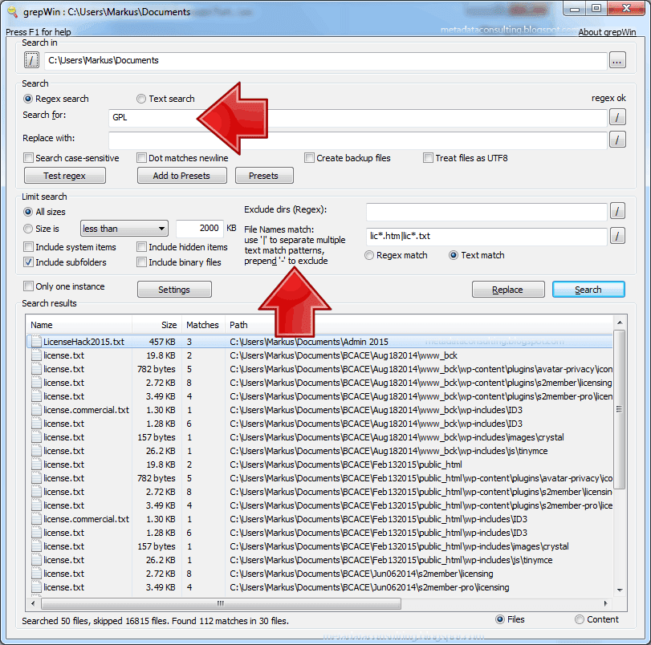Viewport: 651px width, 645px height.
Task: Click the Search for input field containing GPL
Action: click(358, 117)
